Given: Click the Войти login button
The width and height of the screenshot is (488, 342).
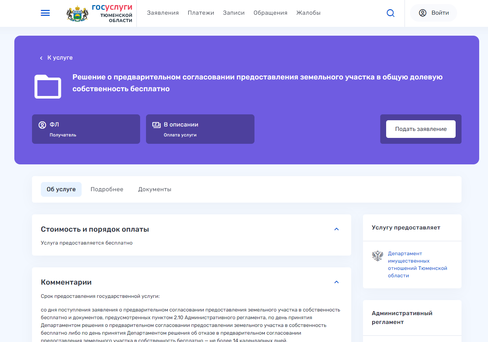Looking at the screenshot, I should [440, 13].
